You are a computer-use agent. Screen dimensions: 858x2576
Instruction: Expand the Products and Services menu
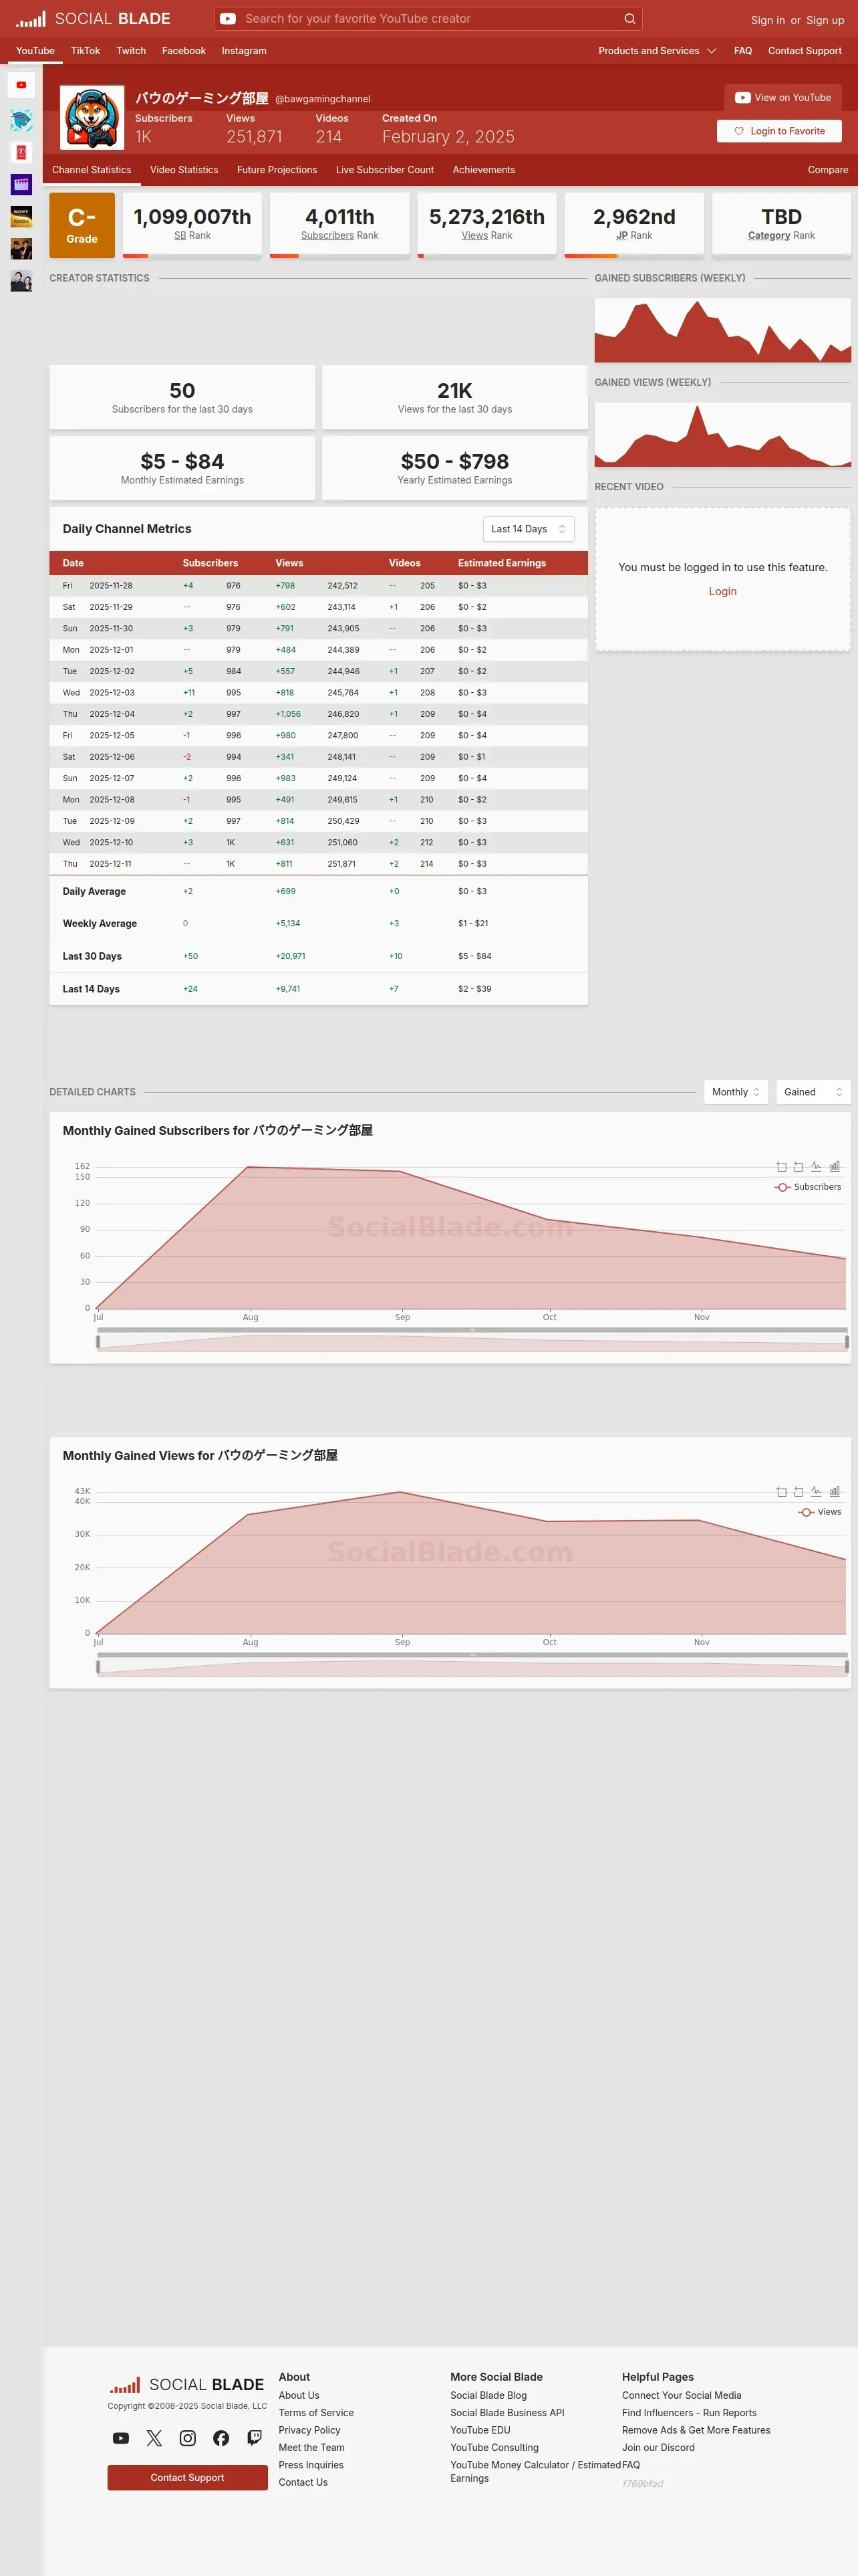pyautogui.click(x=658, y=51)
